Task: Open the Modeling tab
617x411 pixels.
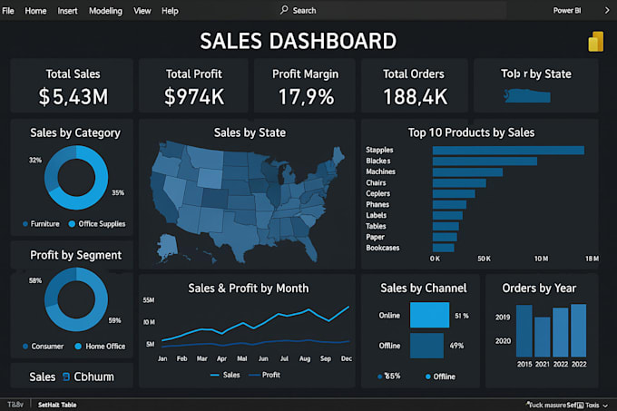Action: (105, 11)
